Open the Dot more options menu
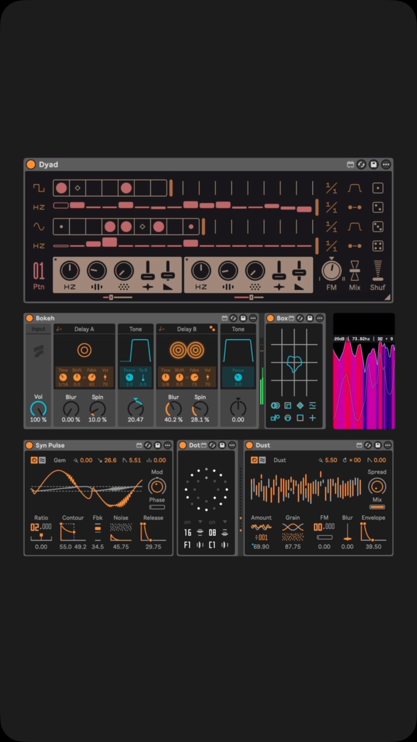 coord(232,445)
